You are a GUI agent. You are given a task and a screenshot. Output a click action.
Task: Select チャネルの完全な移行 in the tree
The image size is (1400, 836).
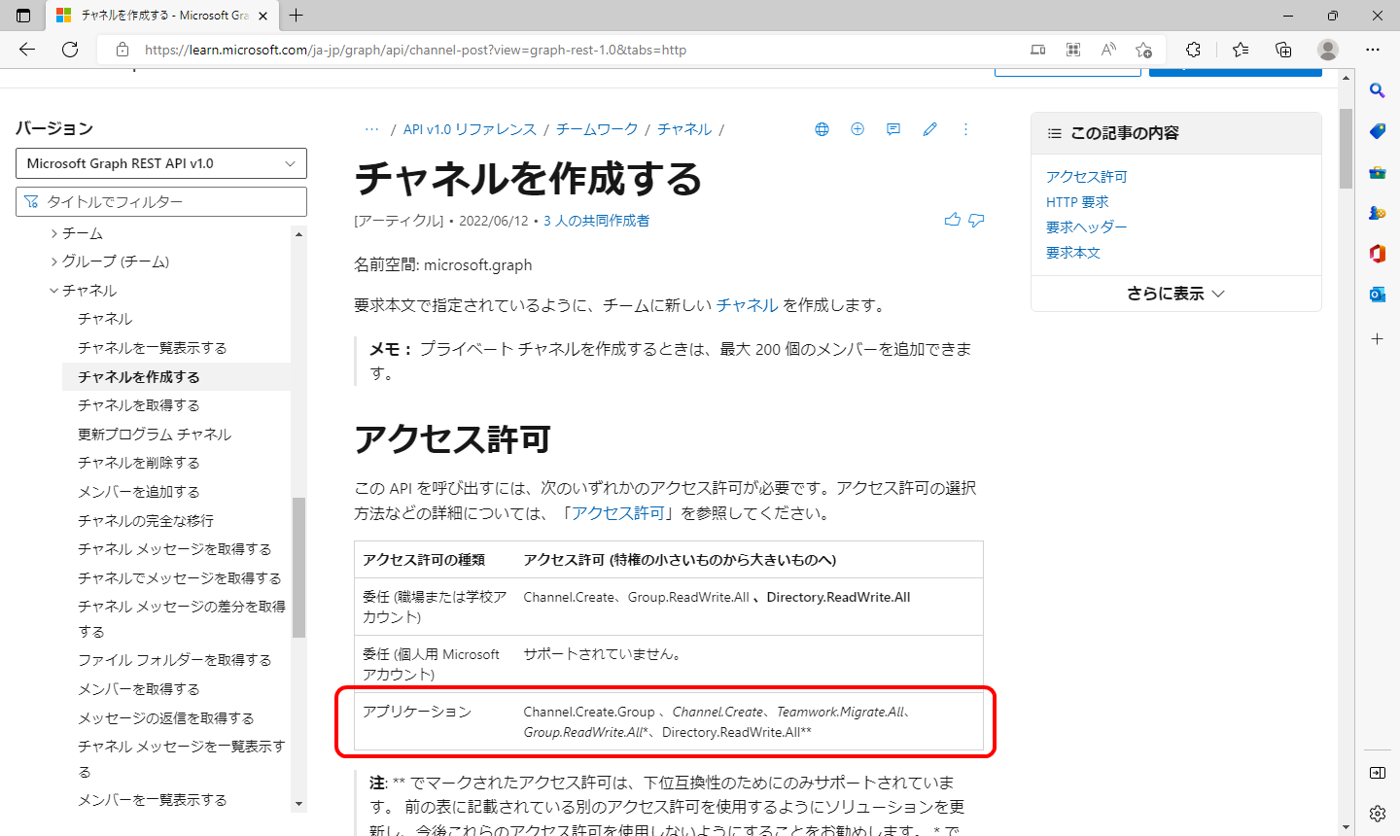click(x=146, y=521)
